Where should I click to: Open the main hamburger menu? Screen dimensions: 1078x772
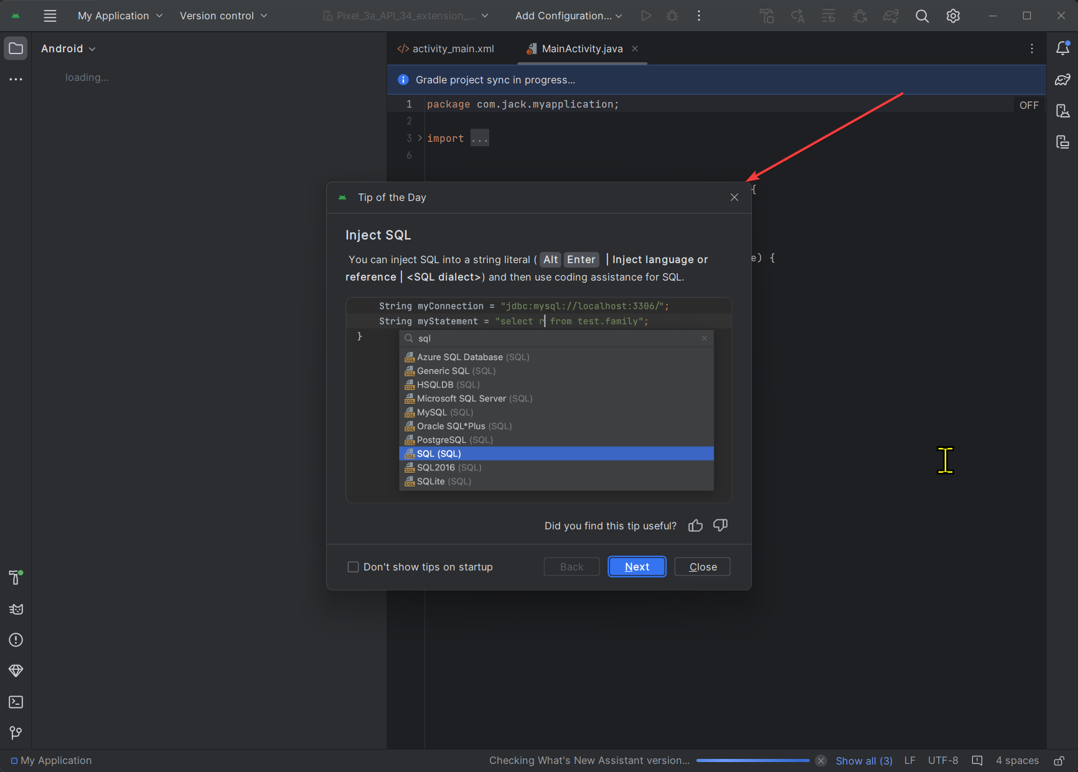click(50, 16)
